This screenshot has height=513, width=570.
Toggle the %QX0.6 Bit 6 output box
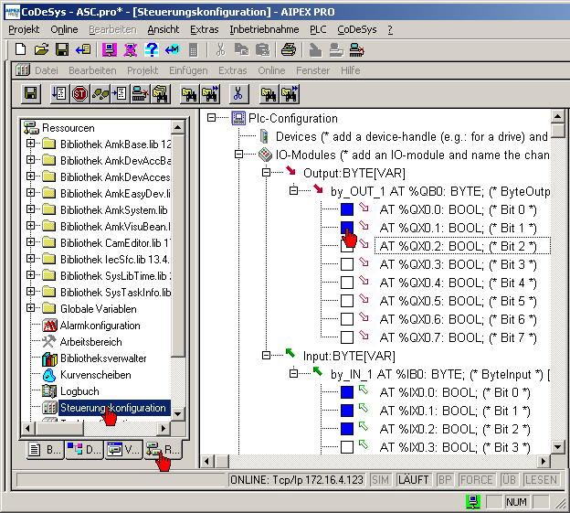(347, 319)
